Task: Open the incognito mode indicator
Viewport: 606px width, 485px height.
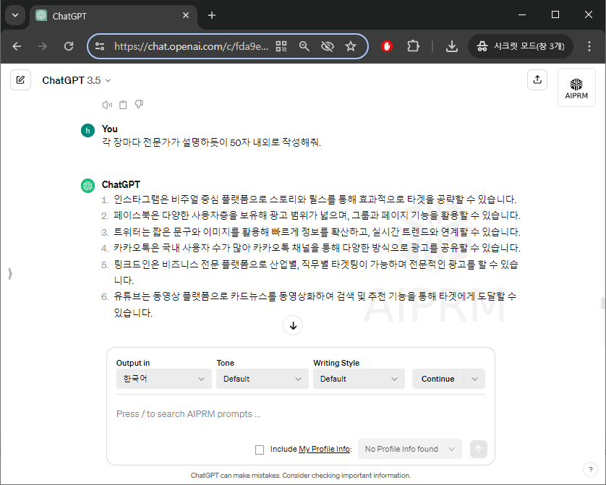Action: [521, 46]
